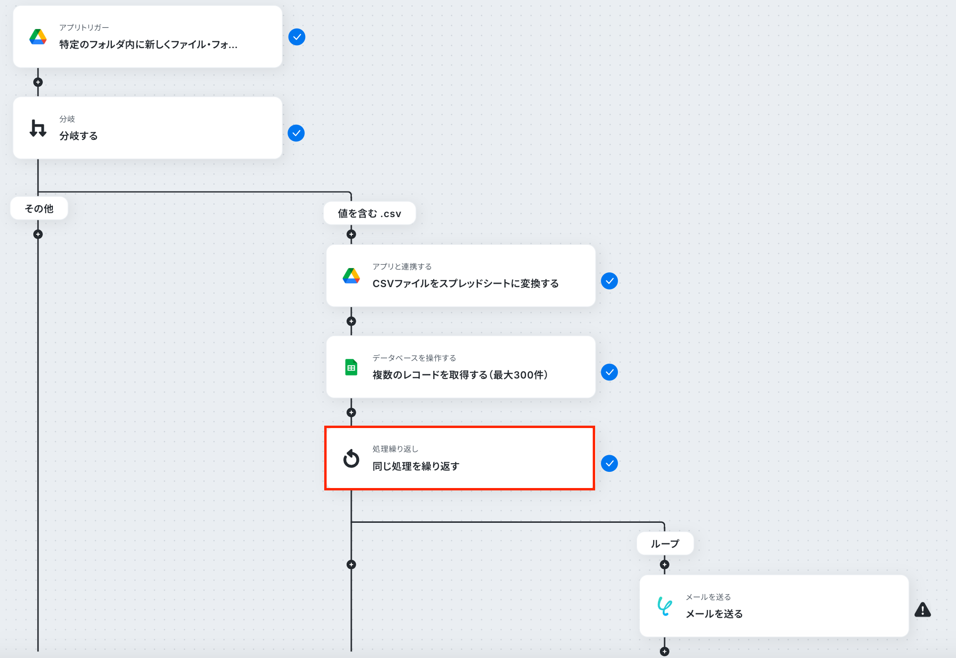
Task: Add step below the trigger card
Action: coord(38,82)
